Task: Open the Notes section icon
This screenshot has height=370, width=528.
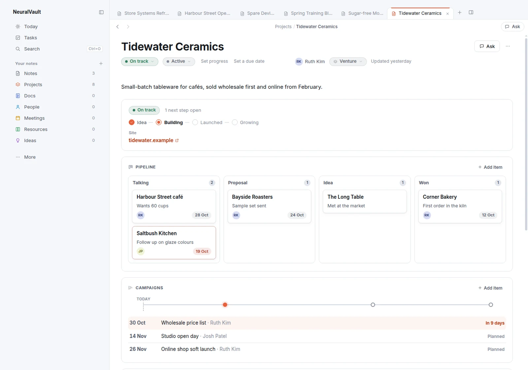Action: pos(18,73)
